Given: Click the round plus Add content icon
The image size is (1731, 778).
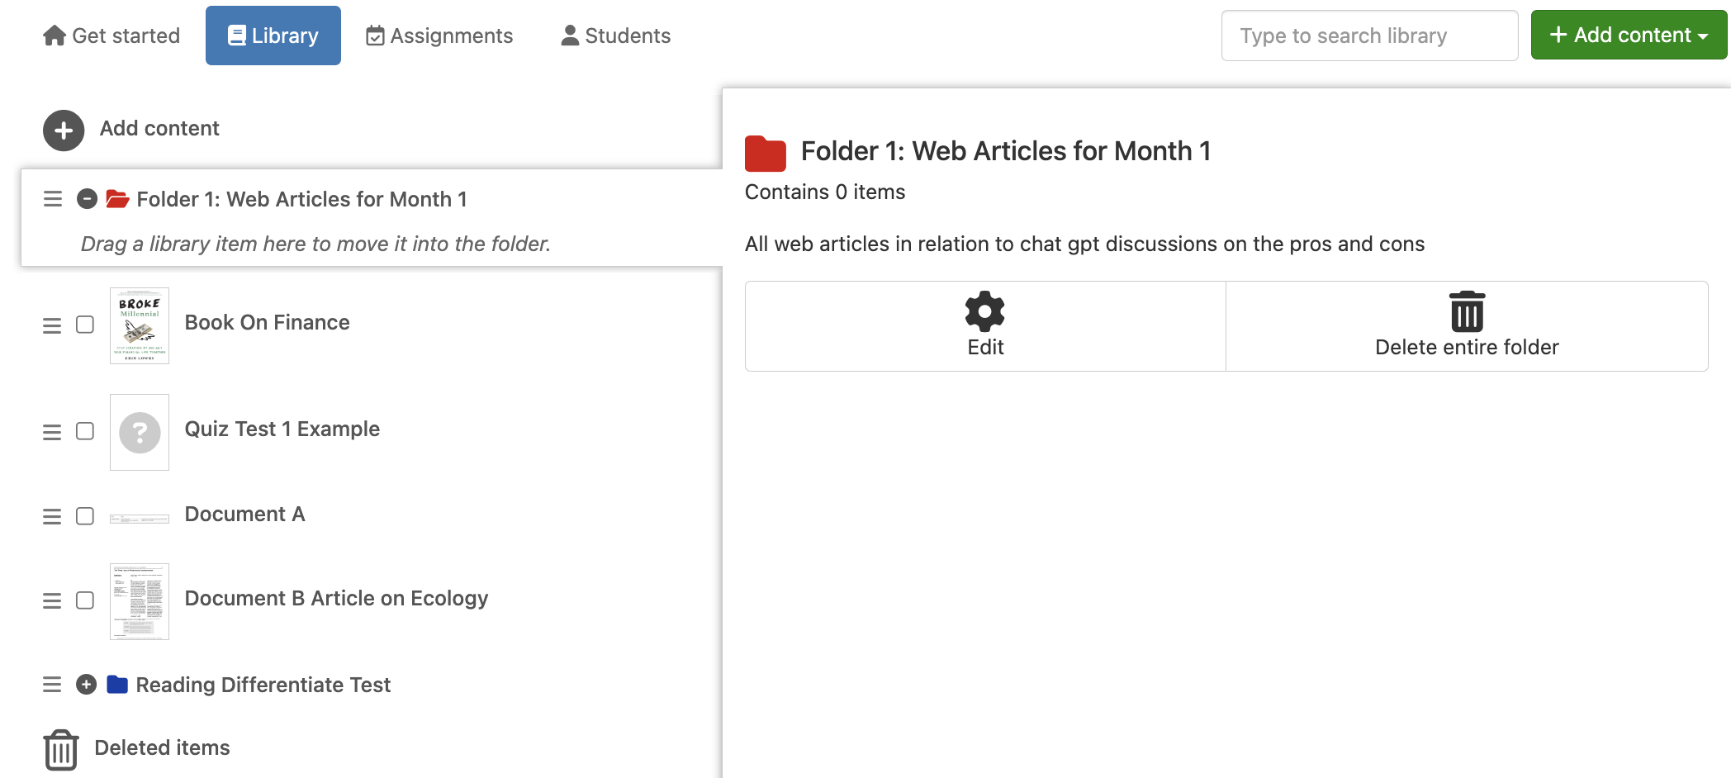Looking at the screenshot, I should (64, 130).
